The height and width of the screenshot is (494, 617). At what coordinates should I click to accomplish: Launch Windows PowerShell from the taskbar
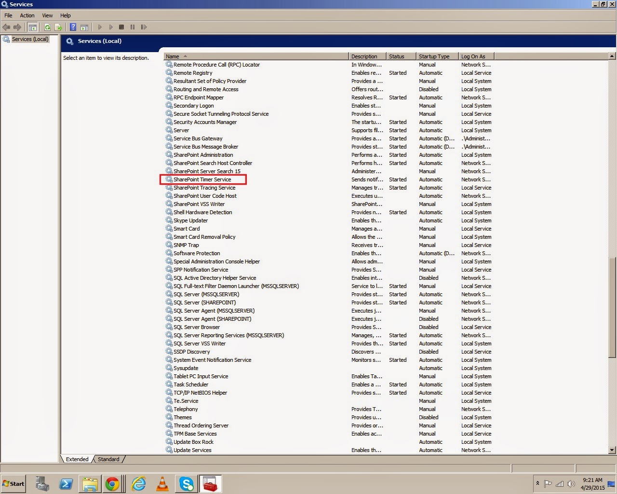point(66,483)
